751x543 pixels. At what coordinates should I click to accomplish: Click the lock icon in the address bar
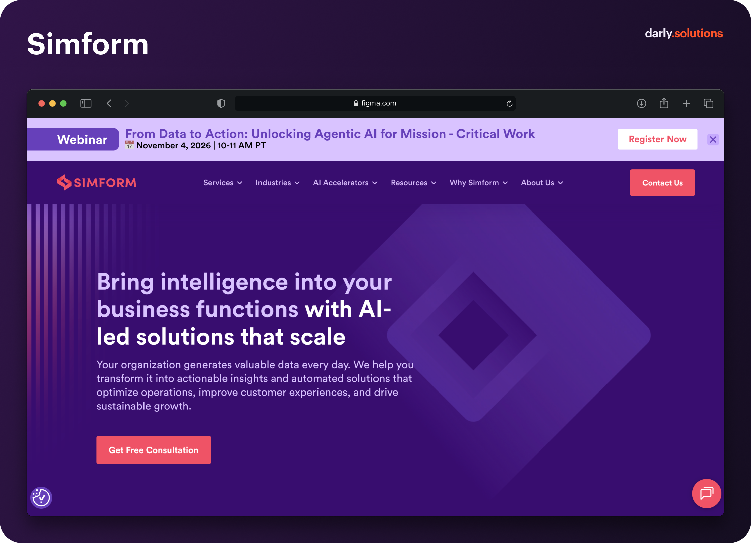tap(356, 103)
